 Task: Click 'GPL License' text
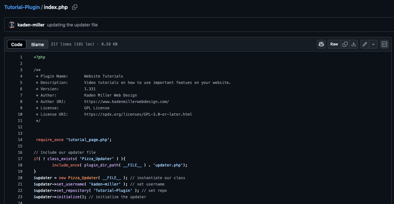coord(97,108)
